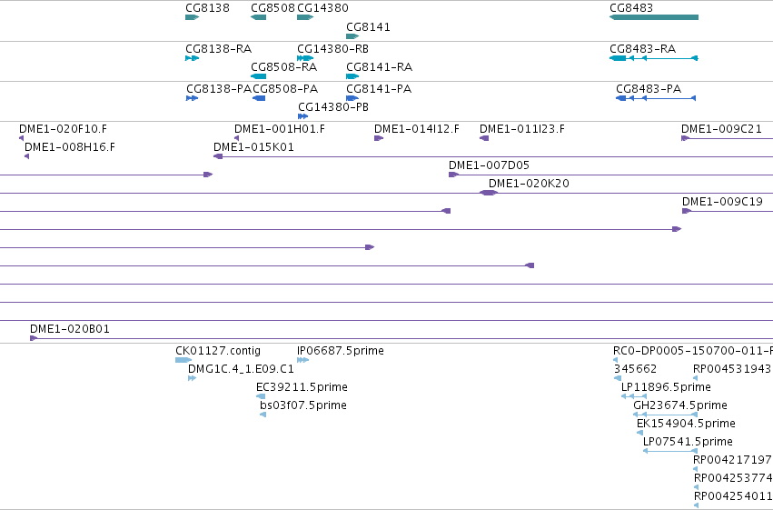Click the RC0-DP0005-150700-011 EST label

pos(693,351)
